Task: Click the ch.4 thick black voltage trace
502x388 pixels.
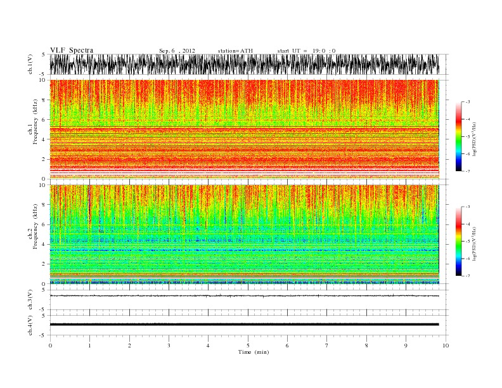Action: (x=244, y=325)
